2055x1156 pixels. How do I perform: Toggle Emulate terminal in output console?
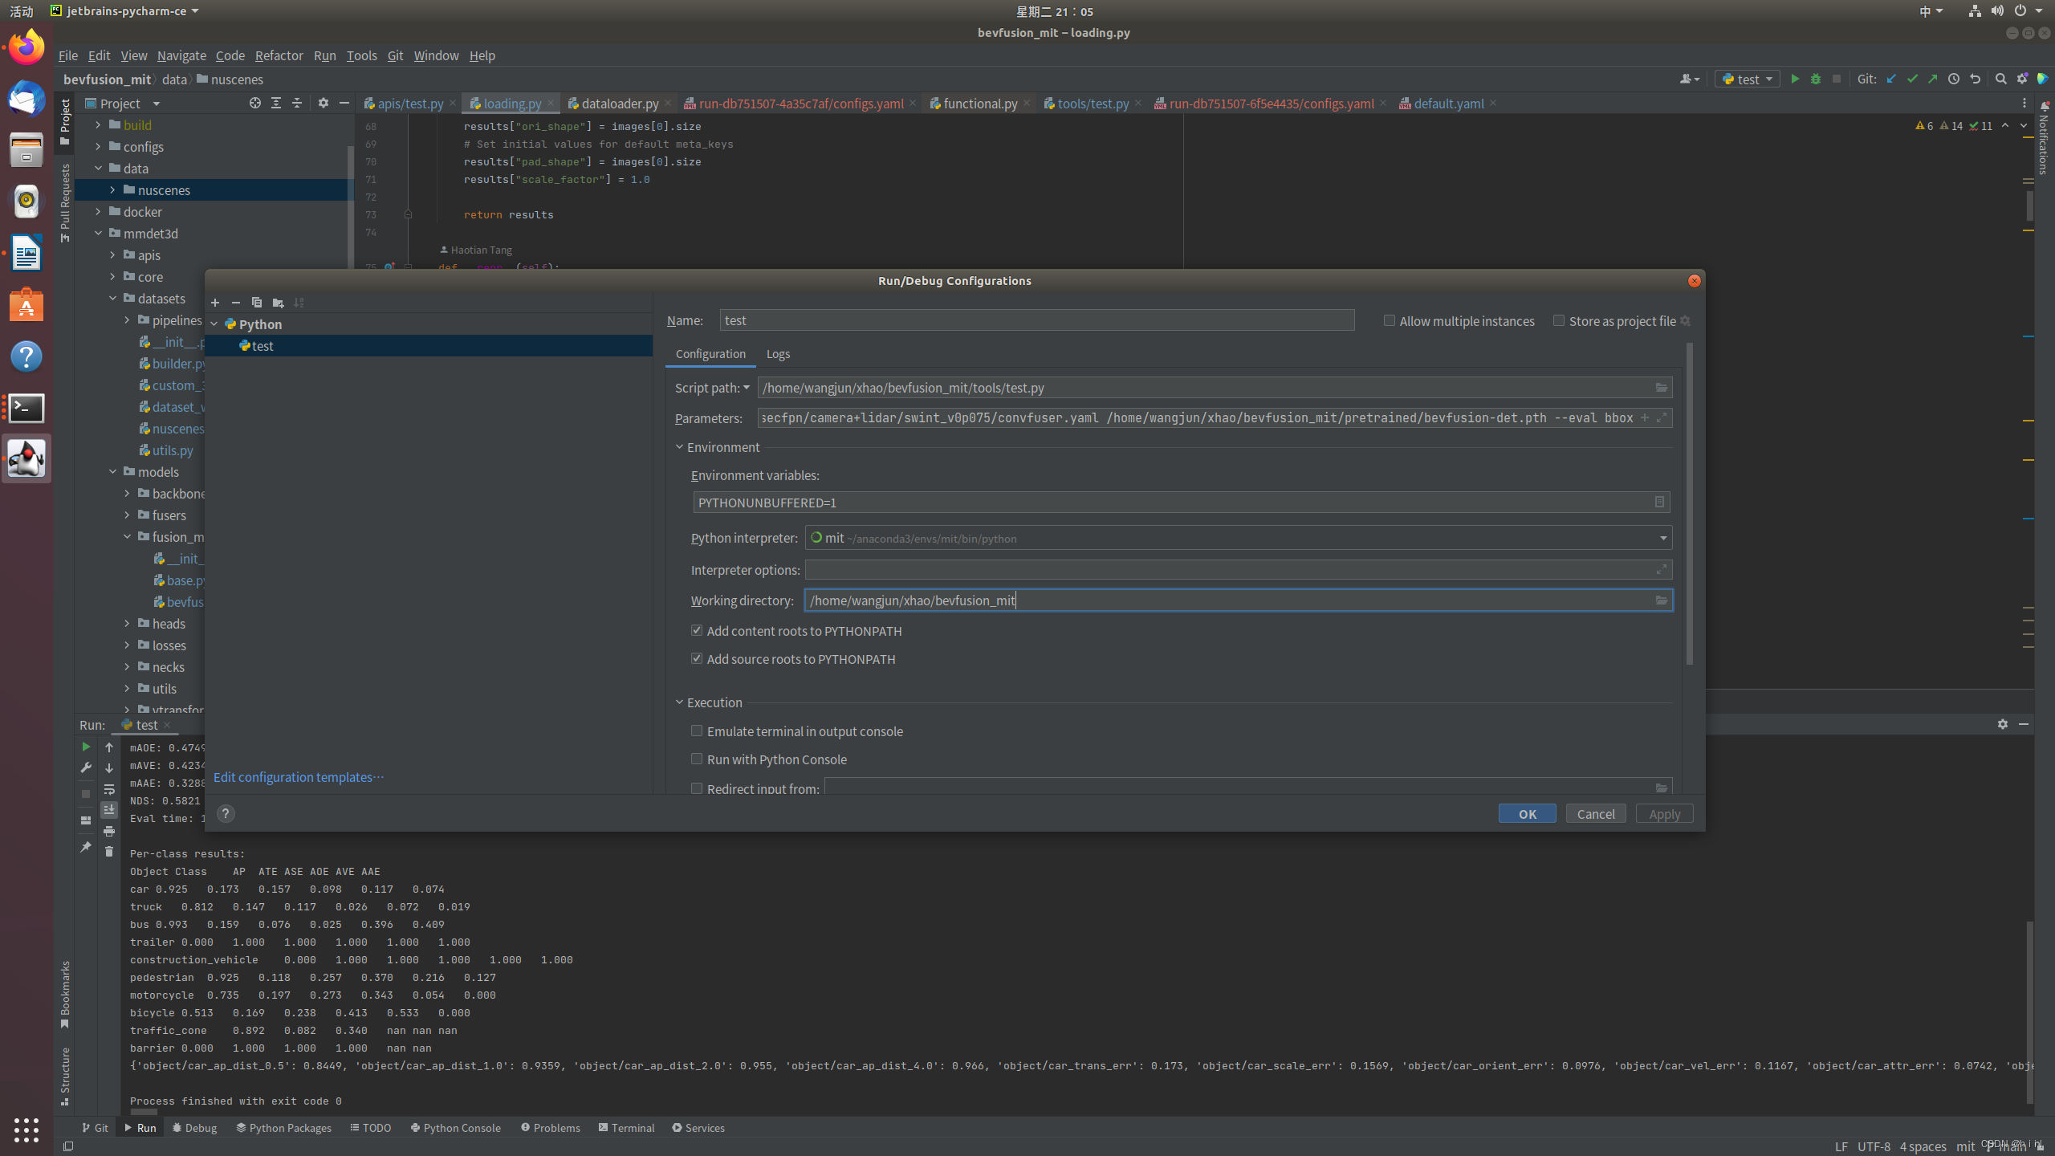pos(697,731)
